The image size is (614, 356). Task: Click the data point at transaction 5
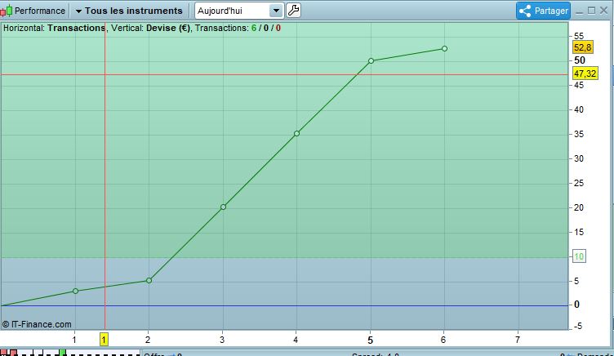tap(372, 60)
